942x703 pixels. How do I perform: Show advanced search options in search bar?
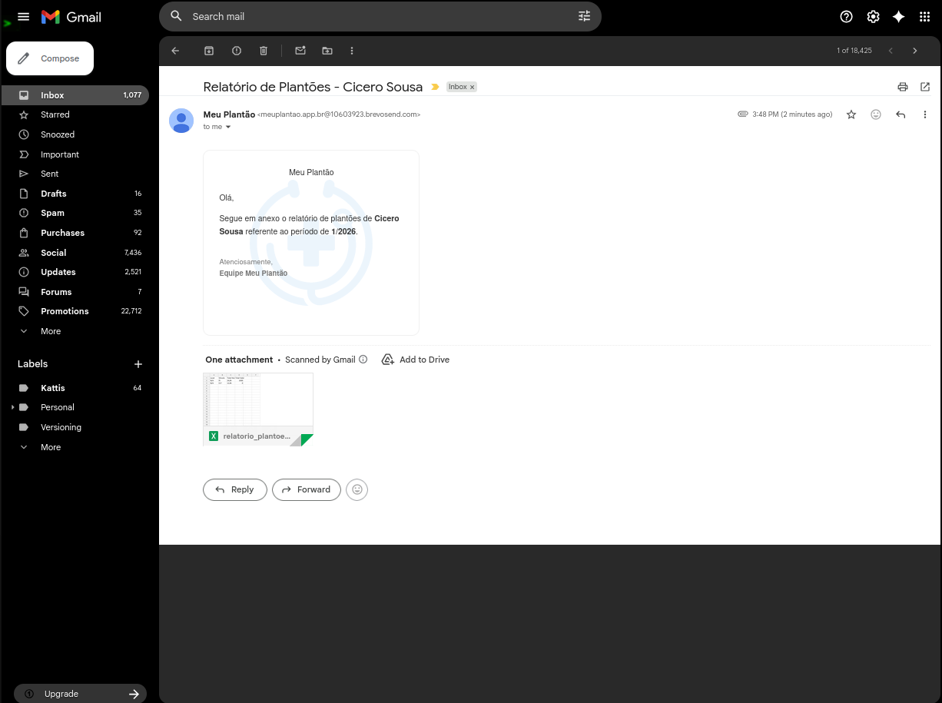coord(584,16)
